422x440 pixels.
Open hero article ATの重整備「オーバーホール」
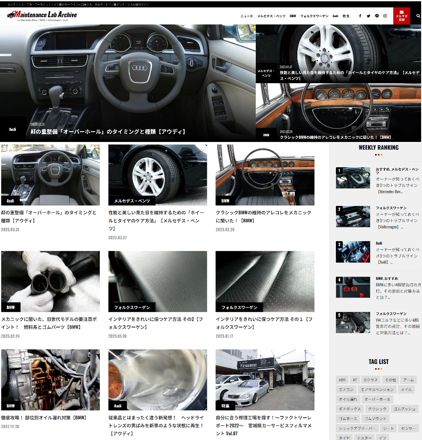pyautogui.click(x=128, y=83)
